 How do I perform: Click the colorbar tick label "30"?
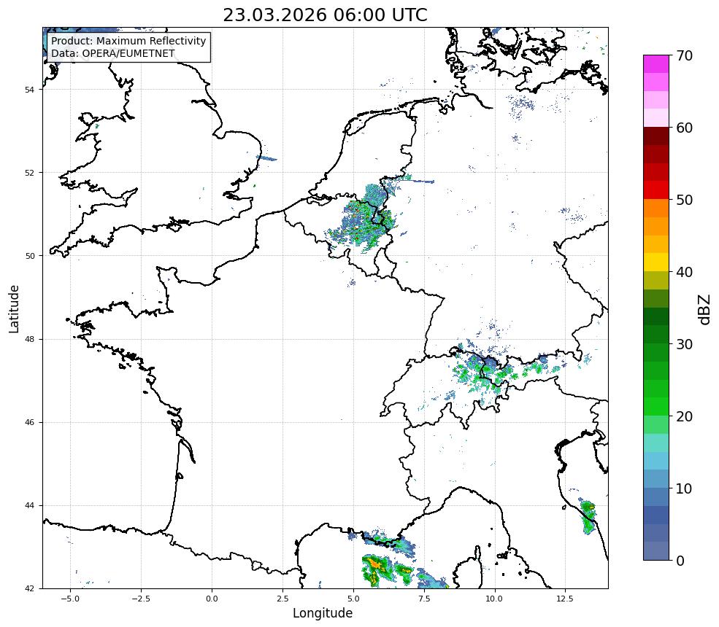(x=684, y=344)
